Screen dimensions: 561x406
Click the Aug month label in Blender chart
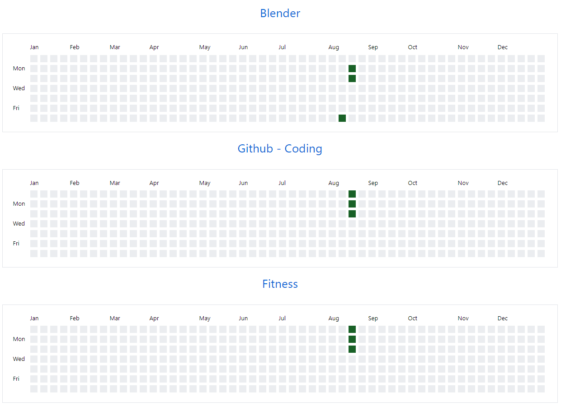(334, 47)
